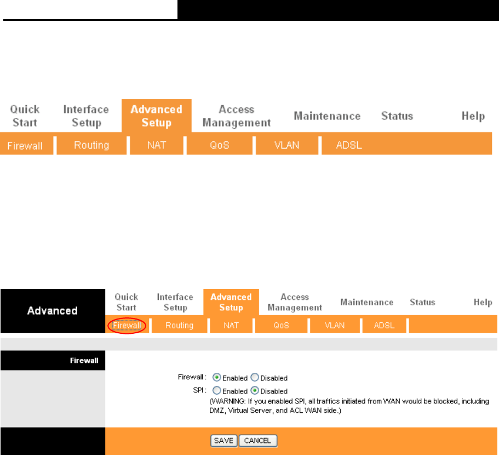Set Firewall to Disabled
Viewport: 499px width, 455px height.
(255, 378)
